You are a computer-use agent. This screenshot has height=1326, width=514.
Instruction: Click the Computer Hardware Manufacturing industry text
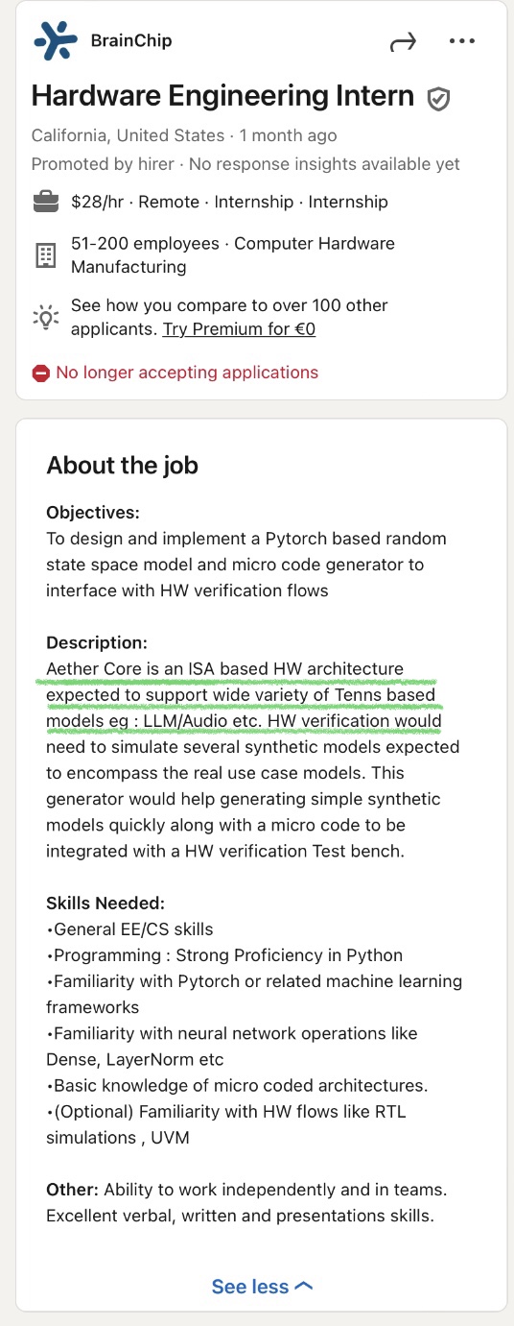pos(233,255)
